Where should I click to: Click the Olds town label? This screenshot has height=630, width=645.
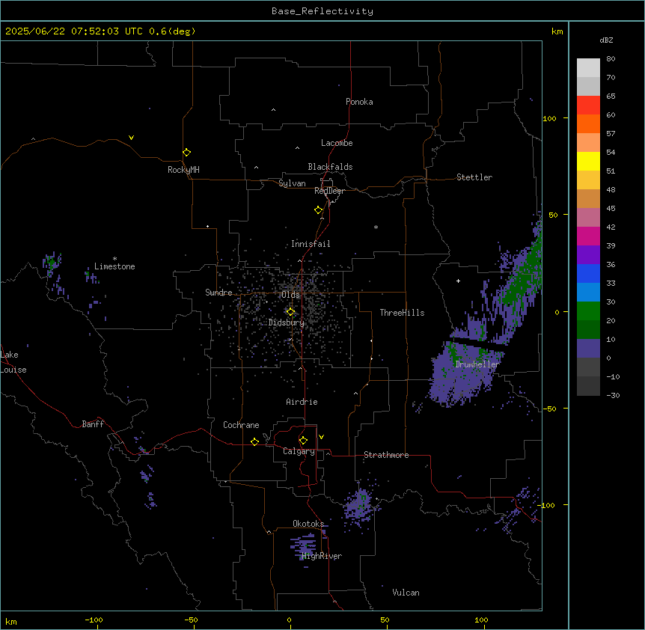[290, 295]
